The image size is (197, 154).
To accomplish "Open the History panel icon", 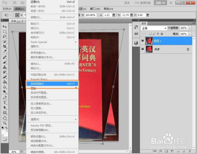I will 136,27.
